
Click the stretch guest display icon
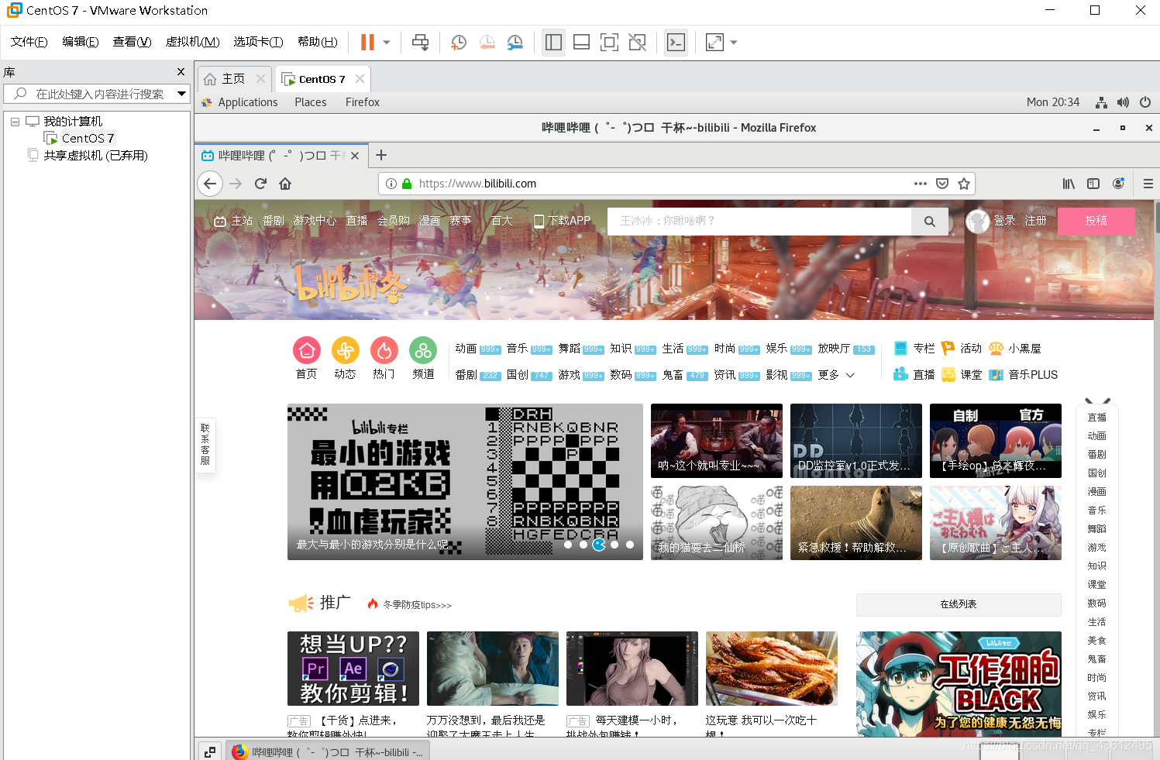point(714,42)
